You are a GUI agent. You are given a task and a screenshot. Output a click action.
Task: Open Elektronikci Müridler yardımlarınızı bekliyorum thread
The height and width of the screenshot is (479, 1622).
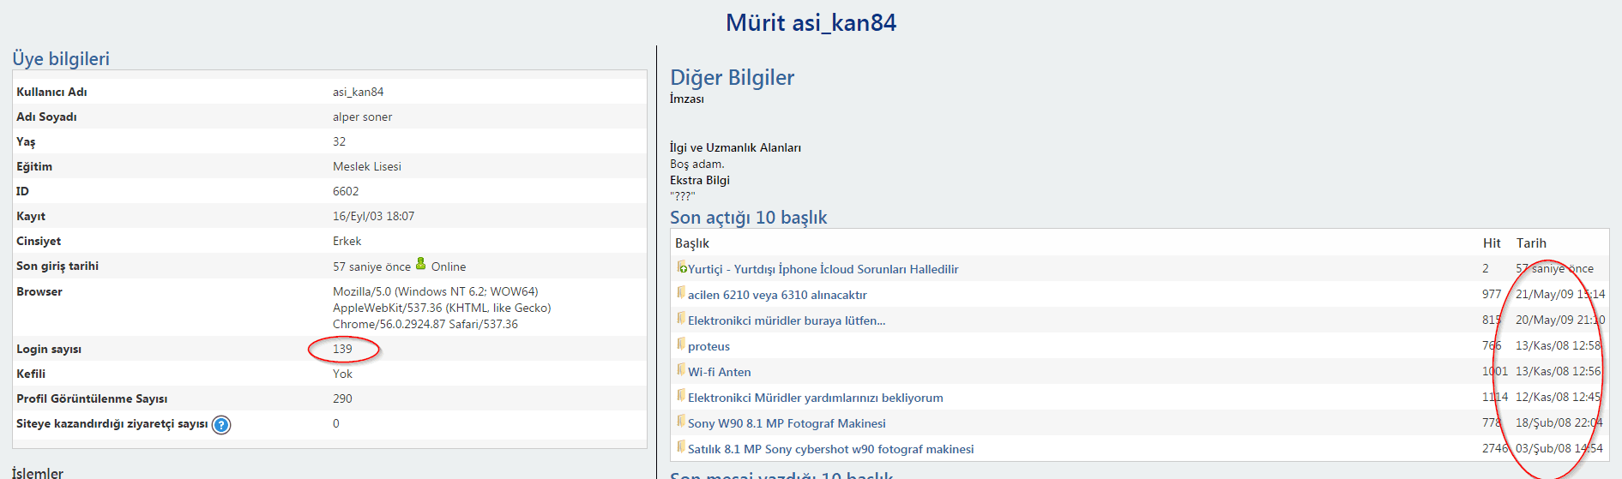click(x=815, y=398)
